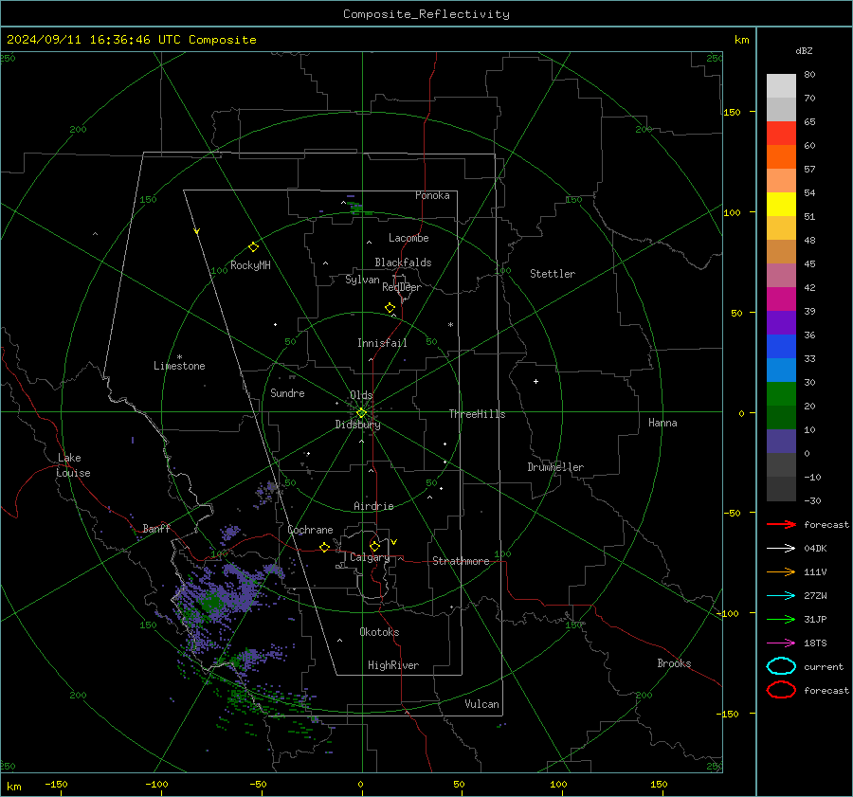Click the magenta 42 dBZ color swatch
The width and height of the screenshot is (853, 797).
coord(781,299)
